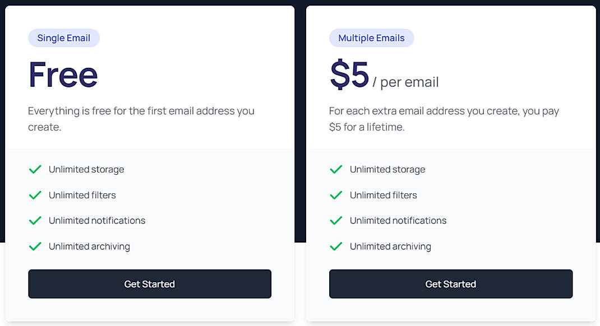Select the Multiple Emails plan badge
Screen dimensions: 600x326
click(x=371, y=38)
